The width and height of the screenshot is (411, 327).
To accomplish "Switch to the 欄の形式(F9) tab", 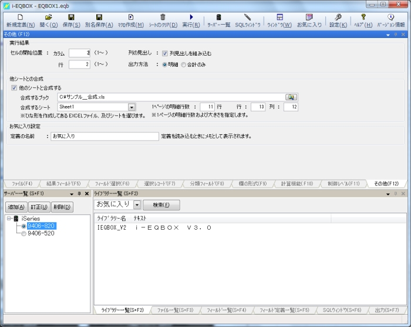I will point(252,183).
